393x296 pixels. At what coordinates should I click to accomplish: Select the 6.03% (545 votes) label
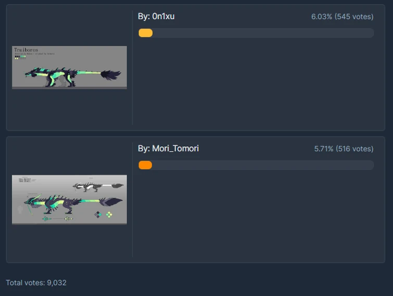coord(343,17)
